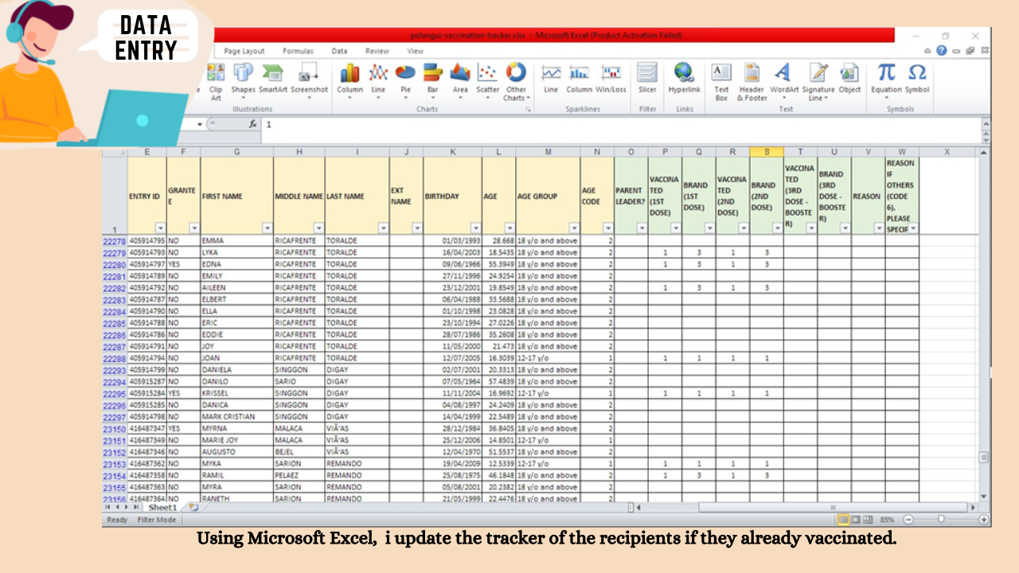Adjust the zoom slider handle

click(x=942, y=520)
